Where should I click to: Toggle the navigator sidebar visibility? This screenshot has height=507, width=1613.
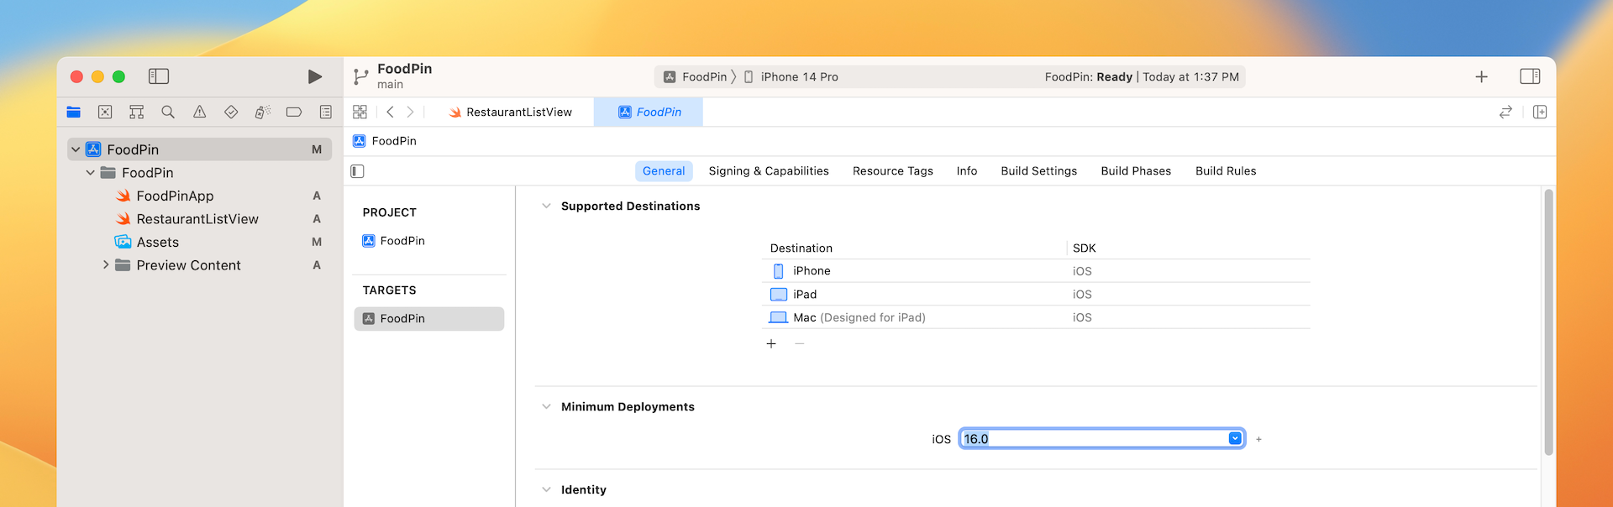159,76
